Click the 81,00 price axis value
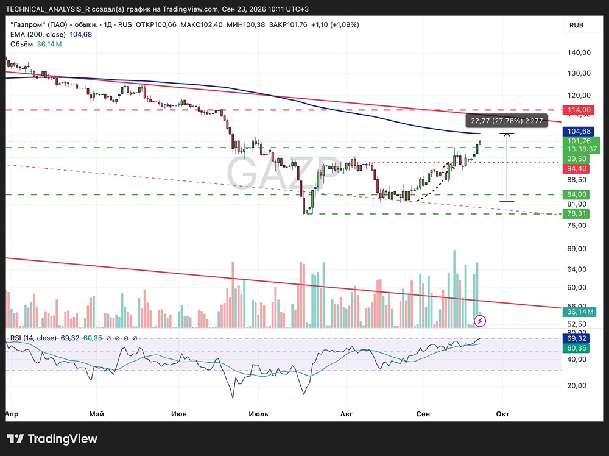Image resolution: width=609 pixels, height=456 pixels. point(576,204)
